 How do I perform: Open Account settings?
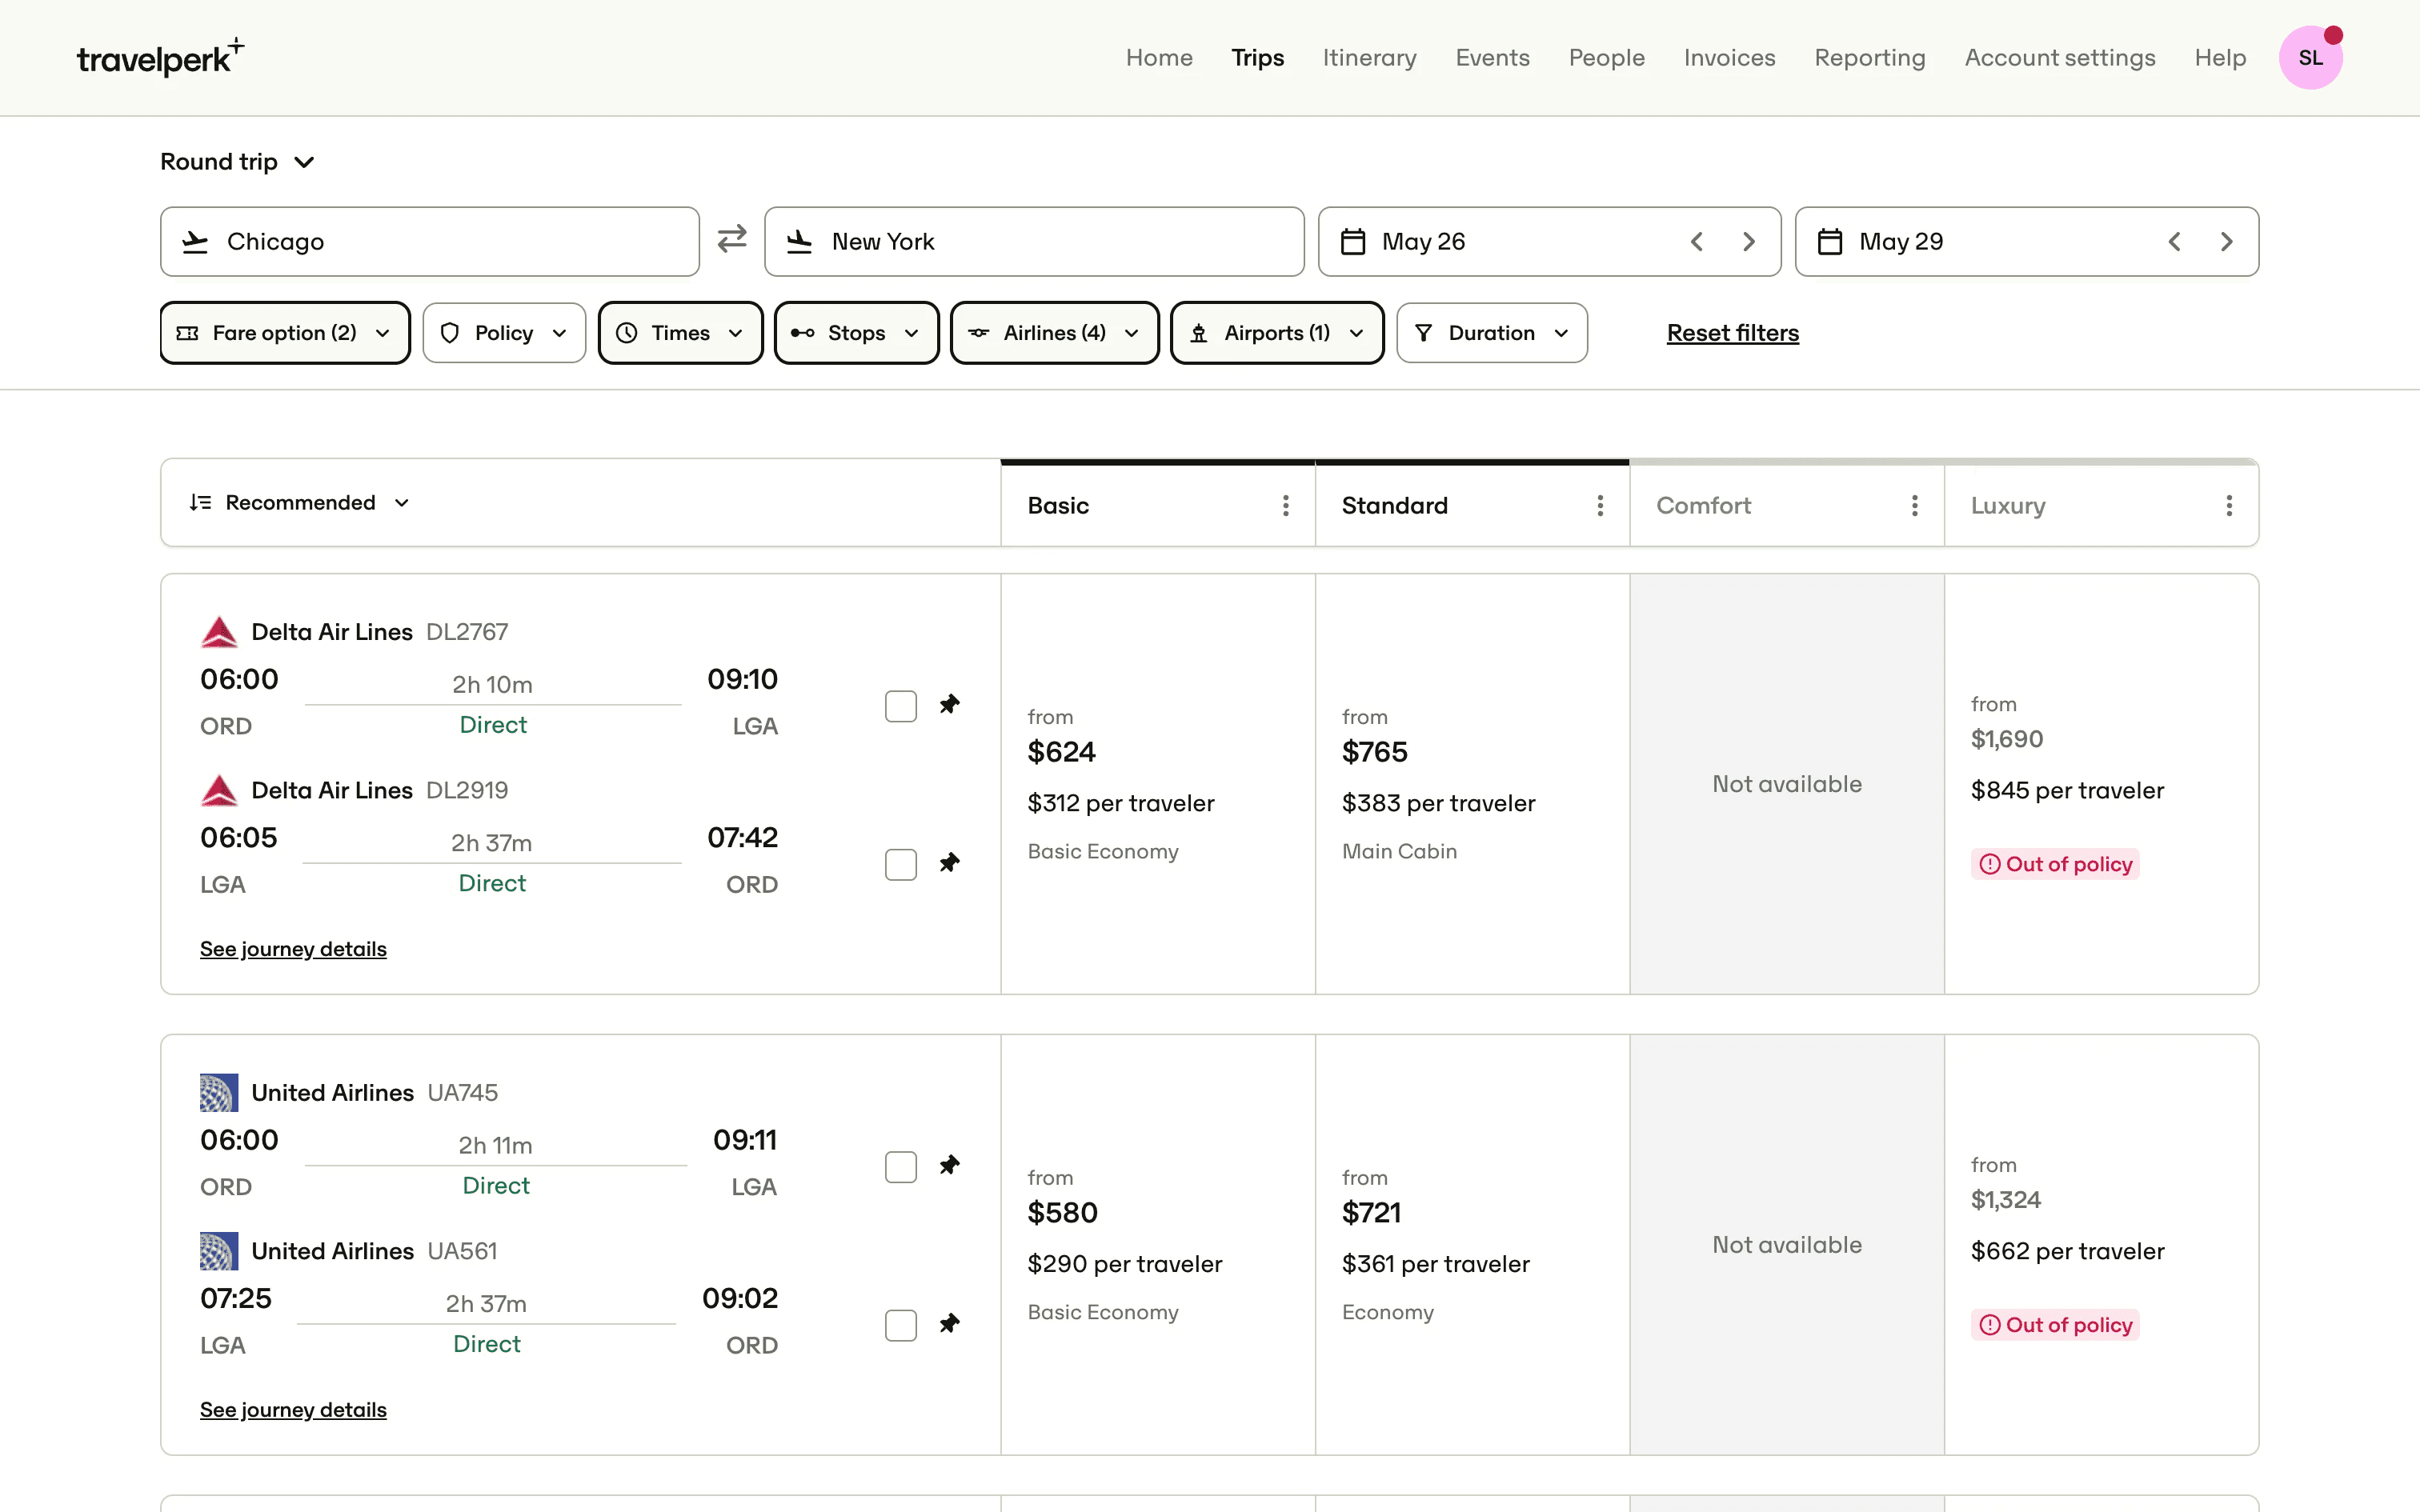[x=2060, y=58]
